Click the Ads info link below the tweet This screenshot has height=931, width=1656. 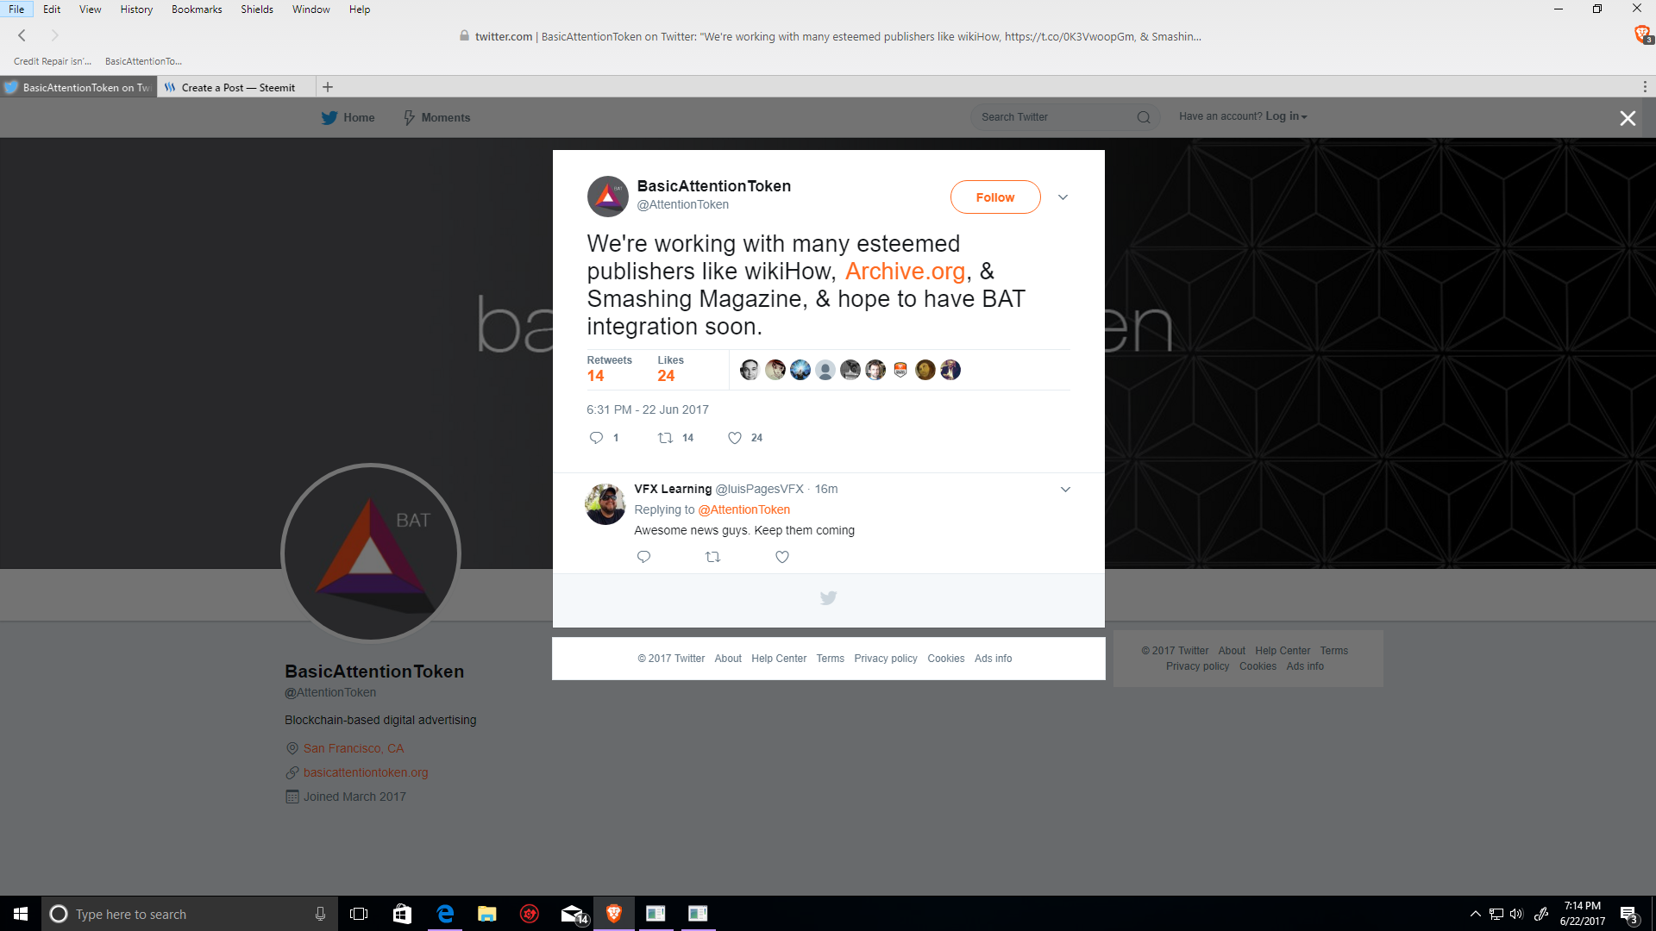[993, 659]
